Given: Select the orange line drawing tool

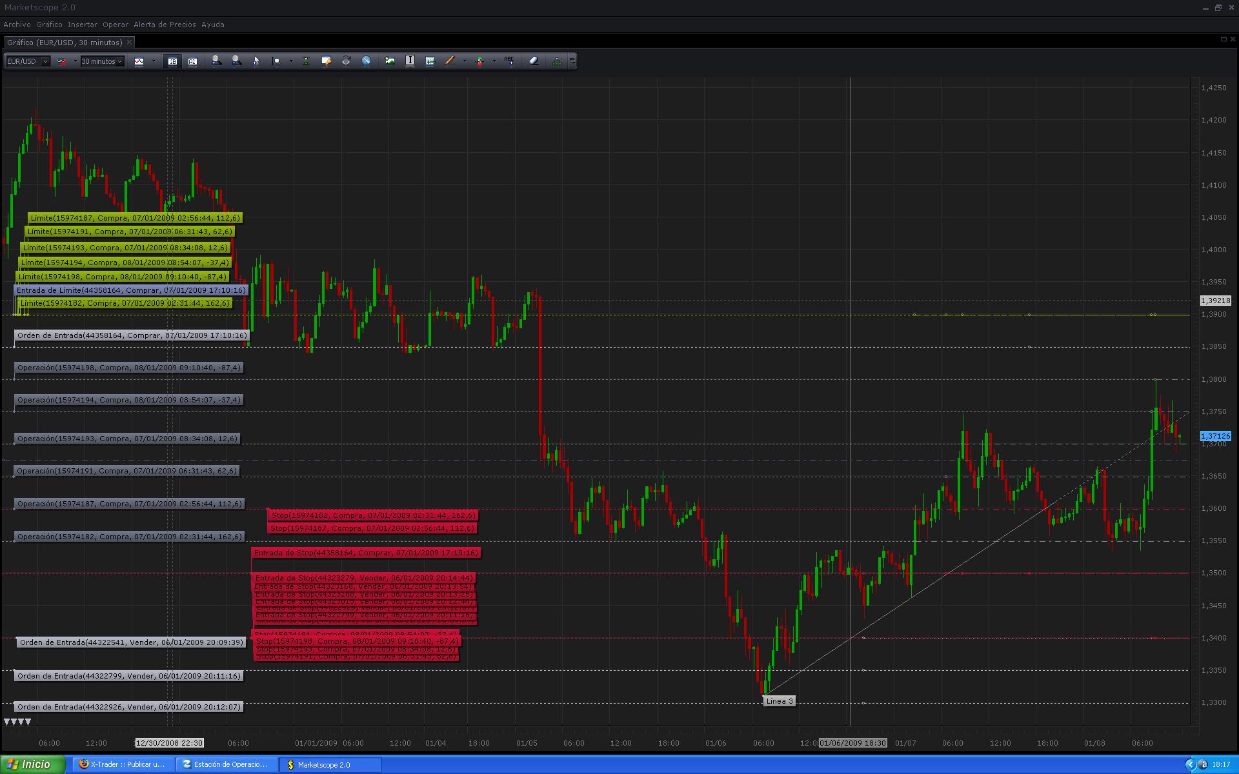Looking at the screenshot, I should point(450,61).
